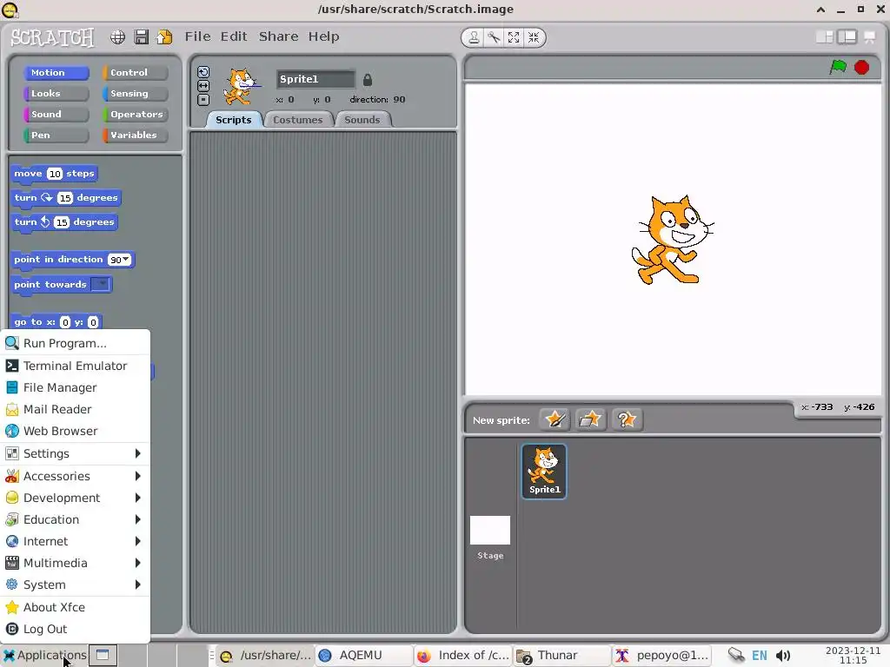Open the File menu in Scratch
This screenshot has height=667, width=890.
click(197, 36)
